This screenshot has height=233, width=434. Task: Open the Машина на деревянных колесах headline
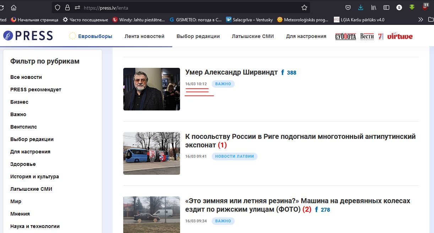click(298, 205)
